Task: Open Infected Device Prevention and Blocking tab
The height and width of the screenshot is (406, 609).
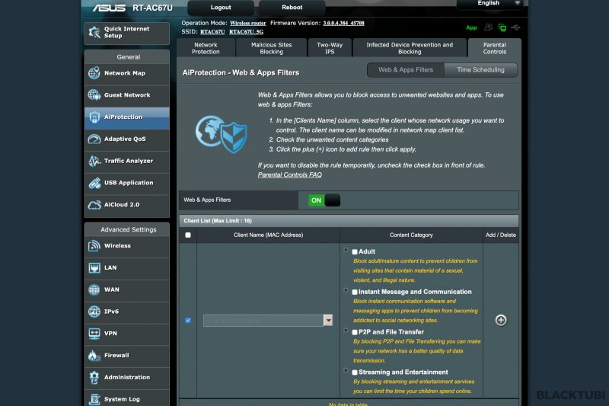Action: pos(410,48)
